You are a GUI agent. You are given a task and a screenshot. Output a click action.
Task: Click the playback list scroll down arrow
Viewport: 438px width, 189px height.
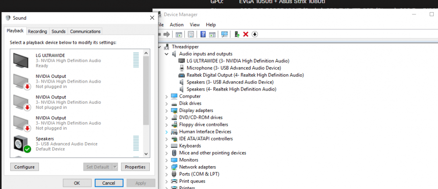pos(146,154)
